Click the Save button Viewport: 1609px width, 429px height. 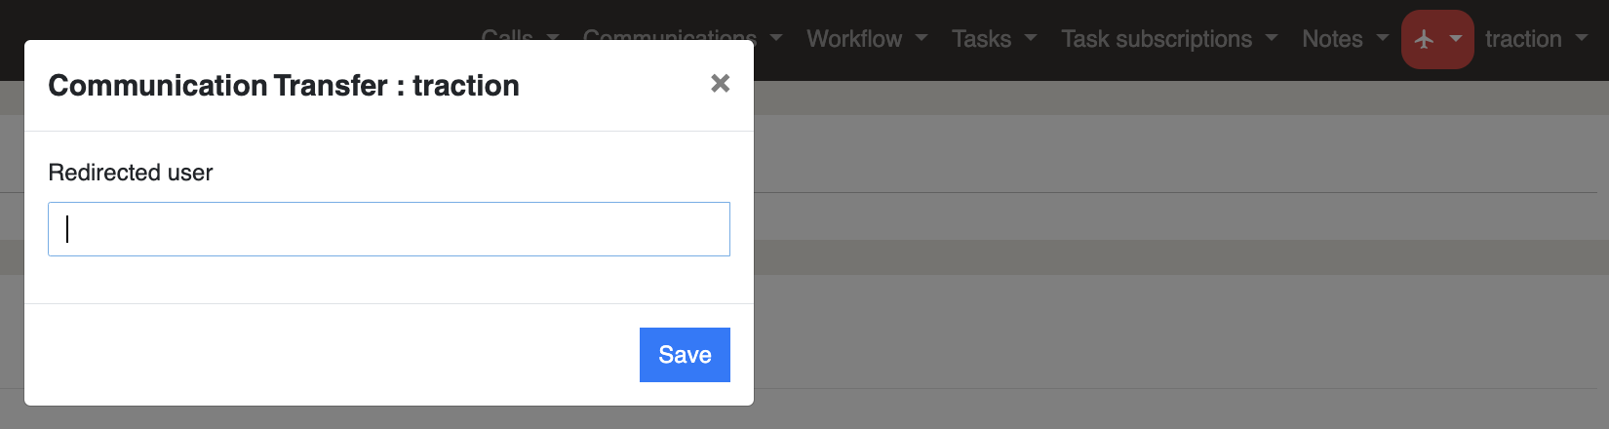point(685,355)
